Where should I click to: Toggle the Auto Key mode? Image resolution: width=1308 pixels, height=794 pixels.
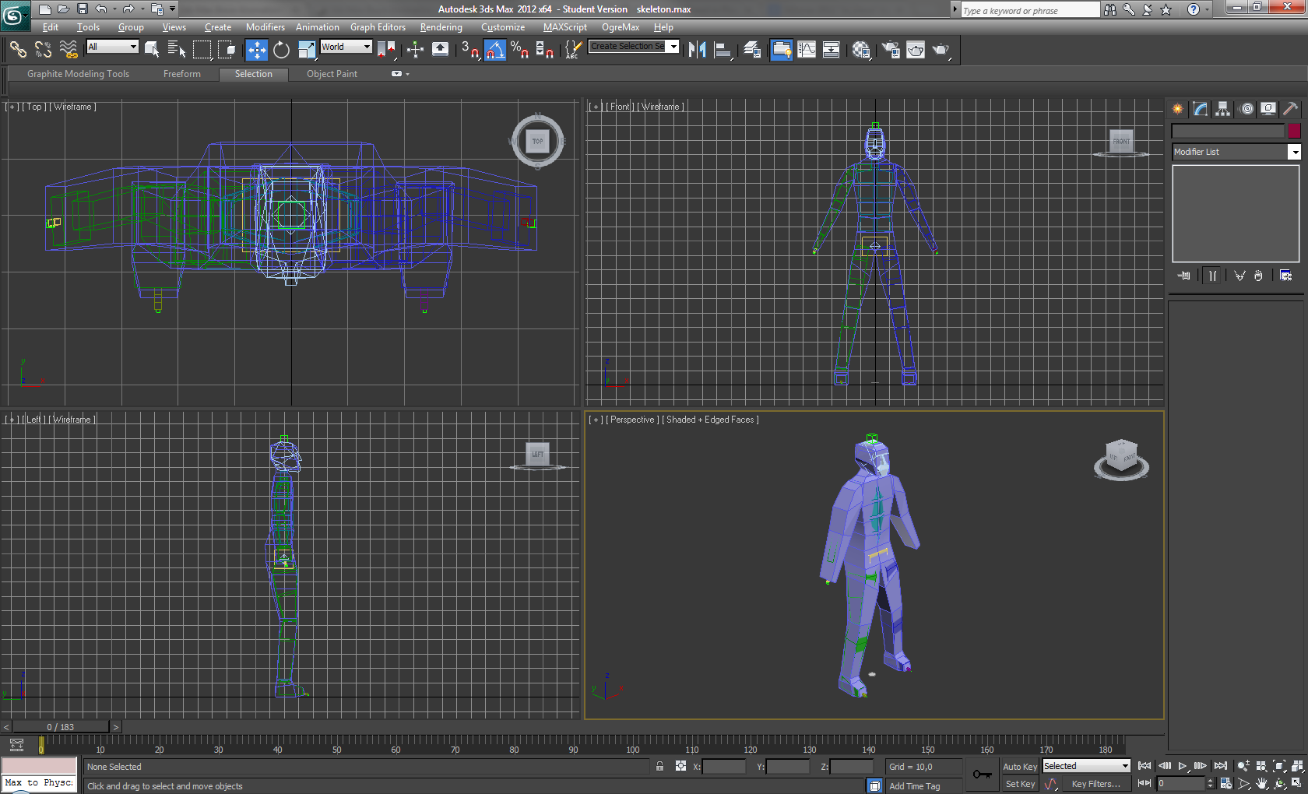point(1019,767)
